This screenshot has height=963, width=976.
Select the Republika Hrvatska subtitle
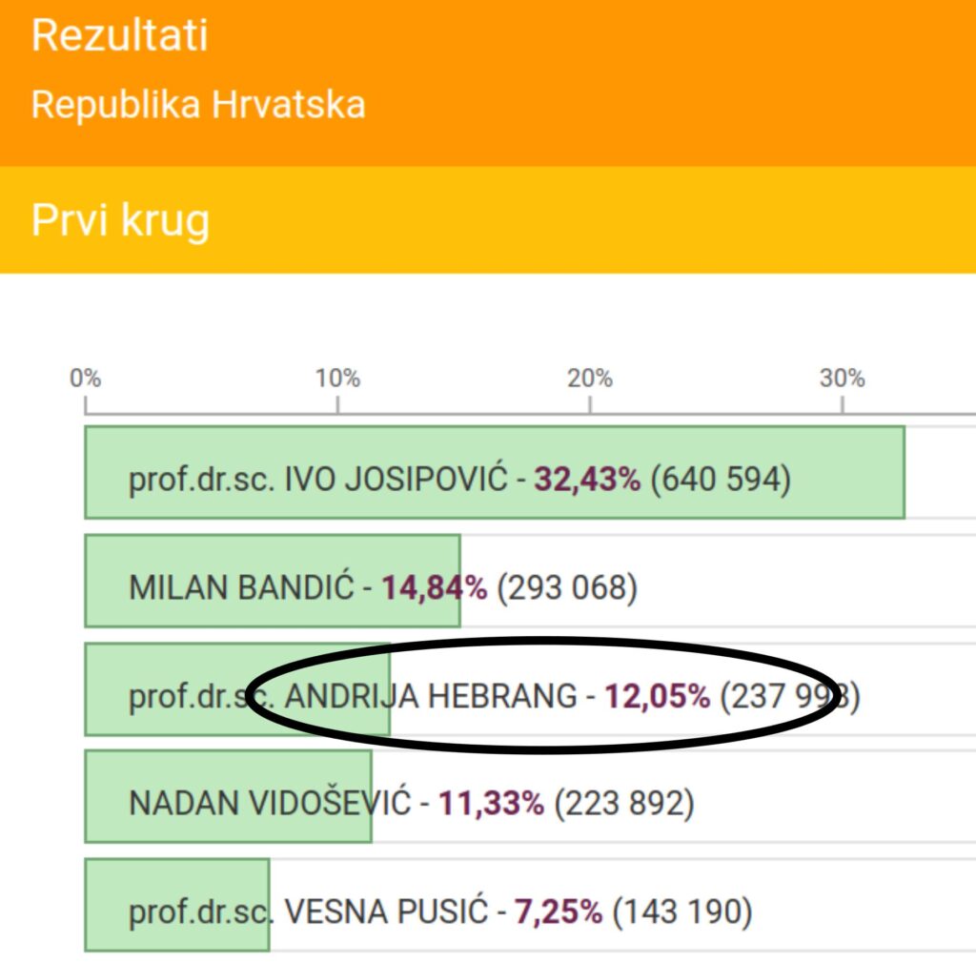point(198,104)
